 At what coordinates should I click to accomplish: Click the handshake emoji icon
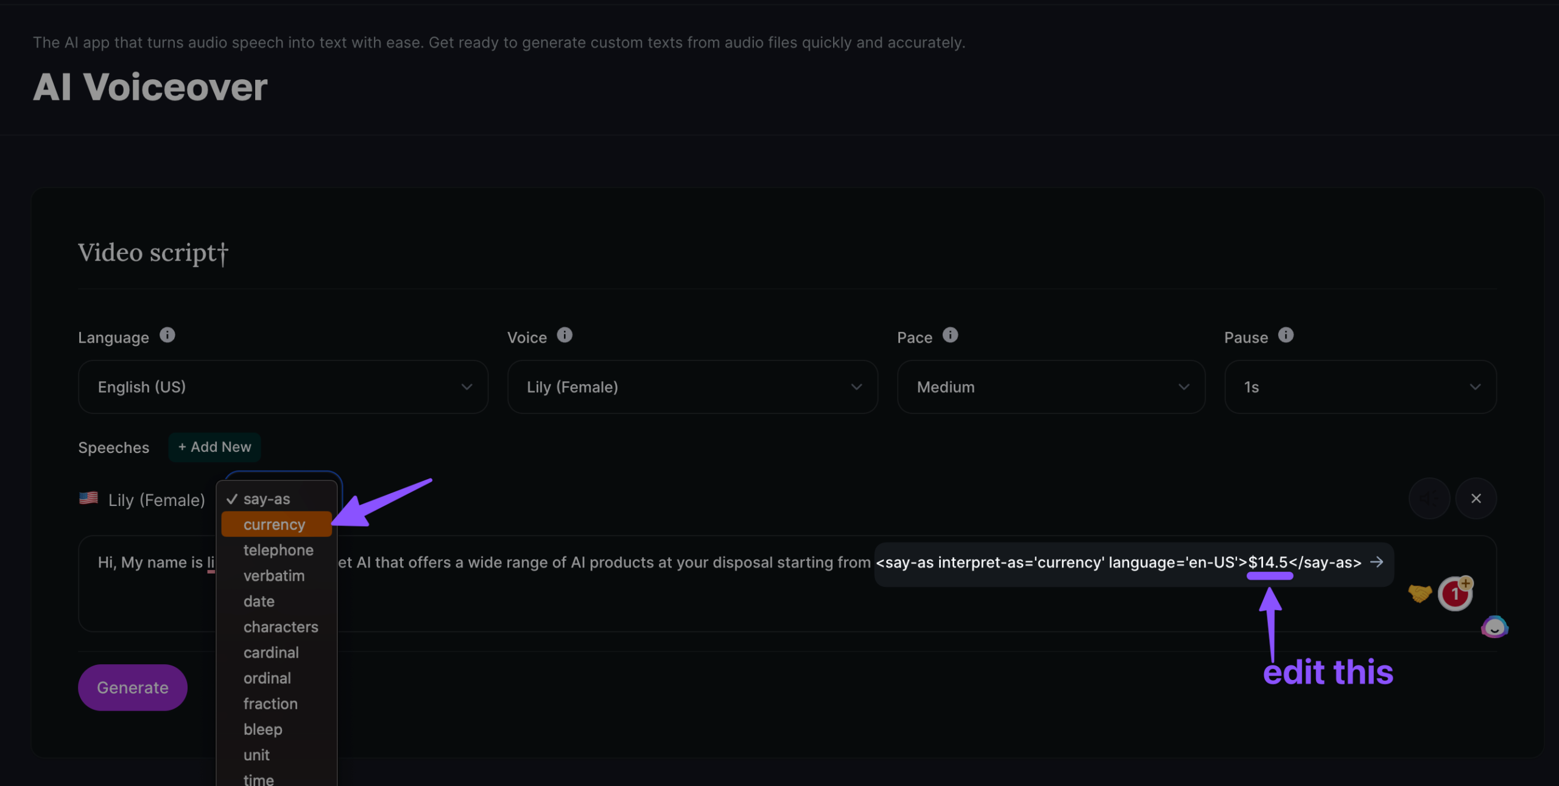[x=1420, y=593]
